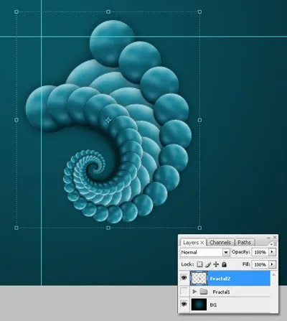287x321 pixels.
Task: Click the transform center reference point
Action: [x=108, y=120]
